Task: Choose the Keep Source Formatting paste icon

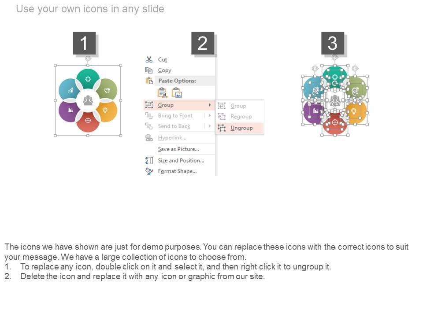Action: (162, 92)
